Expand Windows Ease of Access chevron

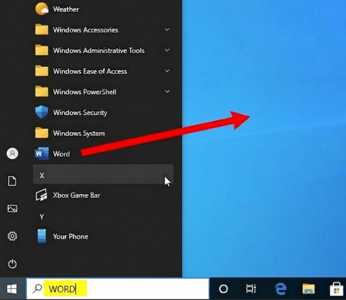[x=167, y=71]
